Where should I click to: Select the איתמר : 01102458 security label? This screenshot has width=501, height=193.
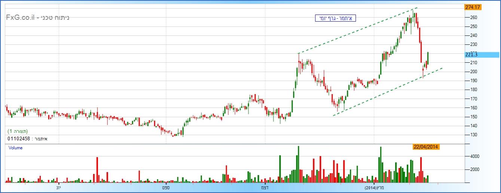pyautogui.click(x=28, y=139)
